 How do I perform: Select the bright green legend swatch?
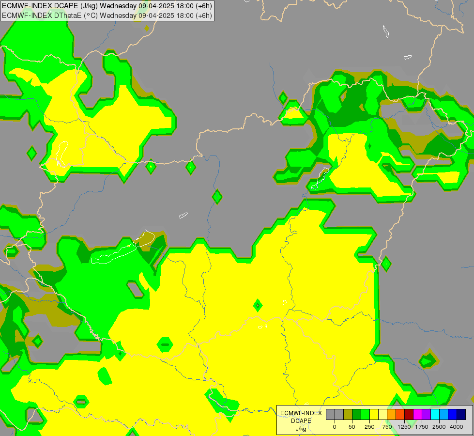coord(365,414)
